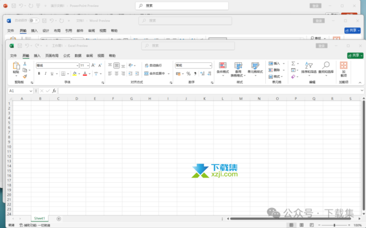The width and height of the screenshot is (366, 228).
Task: Click the comma style icon
Action: point(195,74)
